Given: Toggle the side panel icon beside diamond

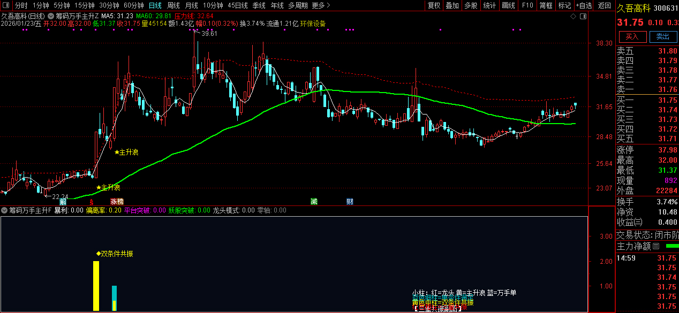Looking at the screenshot, I should click(584, 17).
